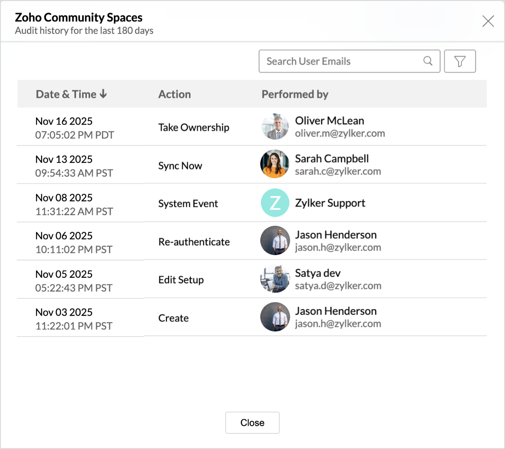Click the oliver.m@zylker.com email
This screenshot has width=505, height=449.
[340, 133]
